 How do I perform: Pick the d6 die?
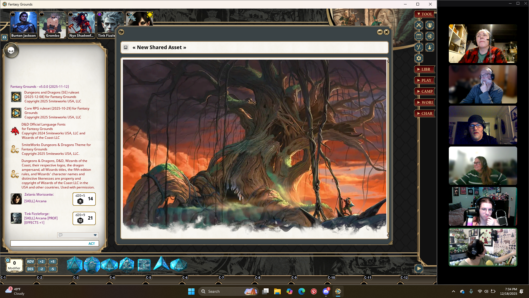point(144,265)
